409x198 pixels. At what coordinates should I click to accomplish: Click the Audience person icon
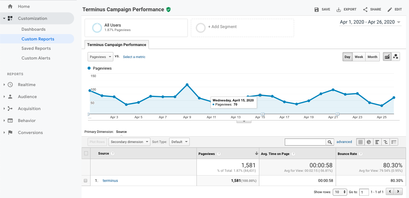pos(10,97)
